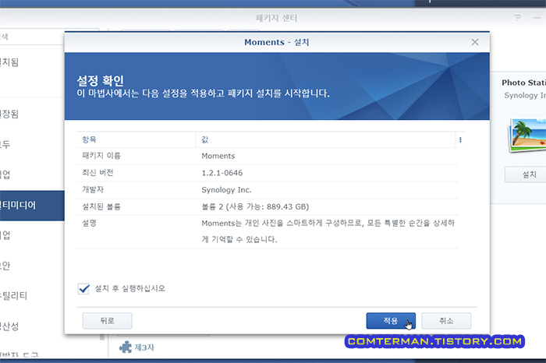Image resolution: width=546 pixels, height=363 pixels.
Task: Uncheck the 설치 후 실행하십시오 checkbox
Action: click(x=83, y=288)
